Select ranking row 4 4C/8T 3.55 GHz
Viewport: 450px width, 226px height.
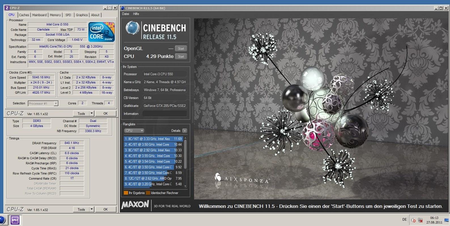[153, 156]
